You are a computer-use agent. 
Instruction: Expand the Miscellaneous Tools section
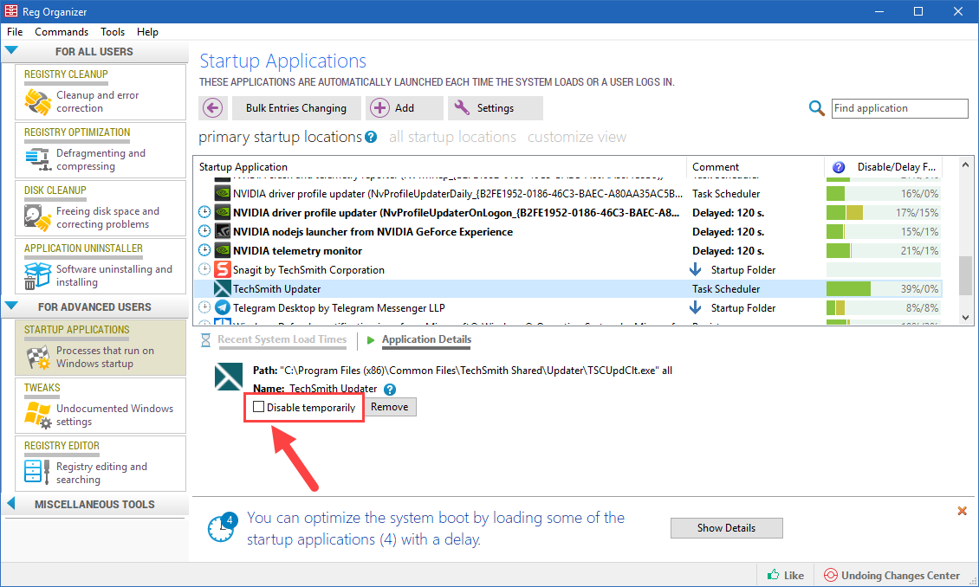[11, 504]
